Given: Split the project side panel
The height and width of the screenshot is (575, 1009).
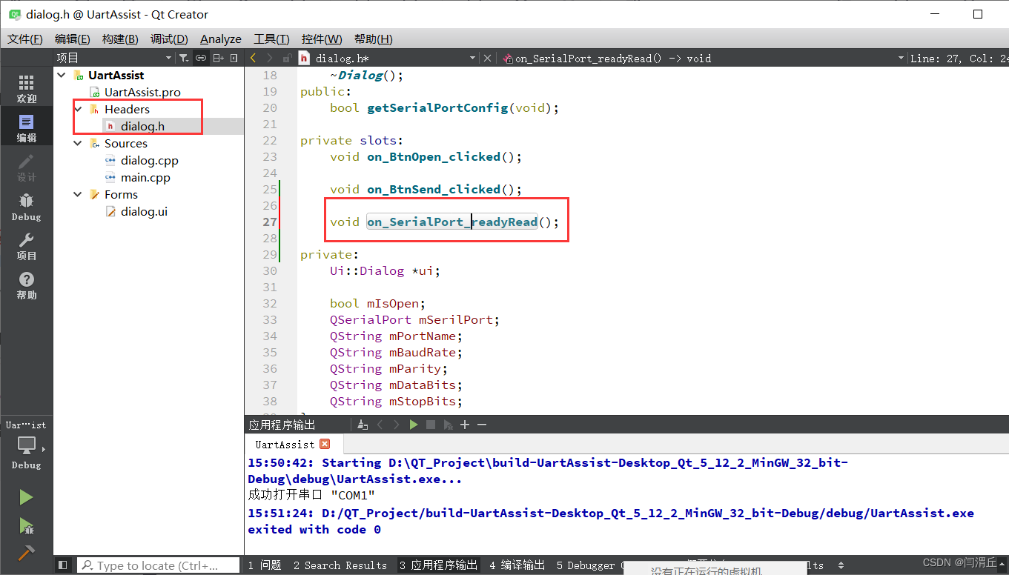Looking at the screenshot, I should (218, 58).
